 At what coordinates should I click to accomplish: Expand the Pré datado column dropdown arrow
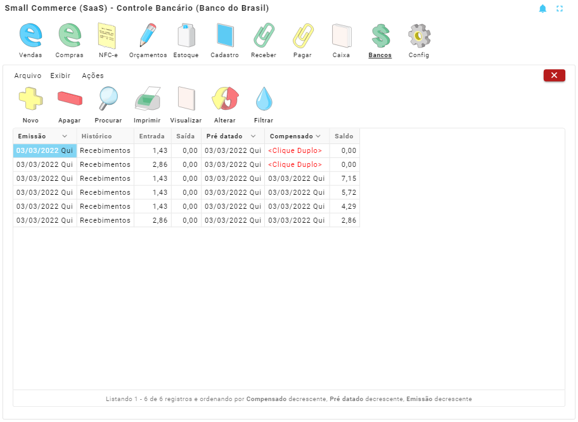(x=253, y=136)
